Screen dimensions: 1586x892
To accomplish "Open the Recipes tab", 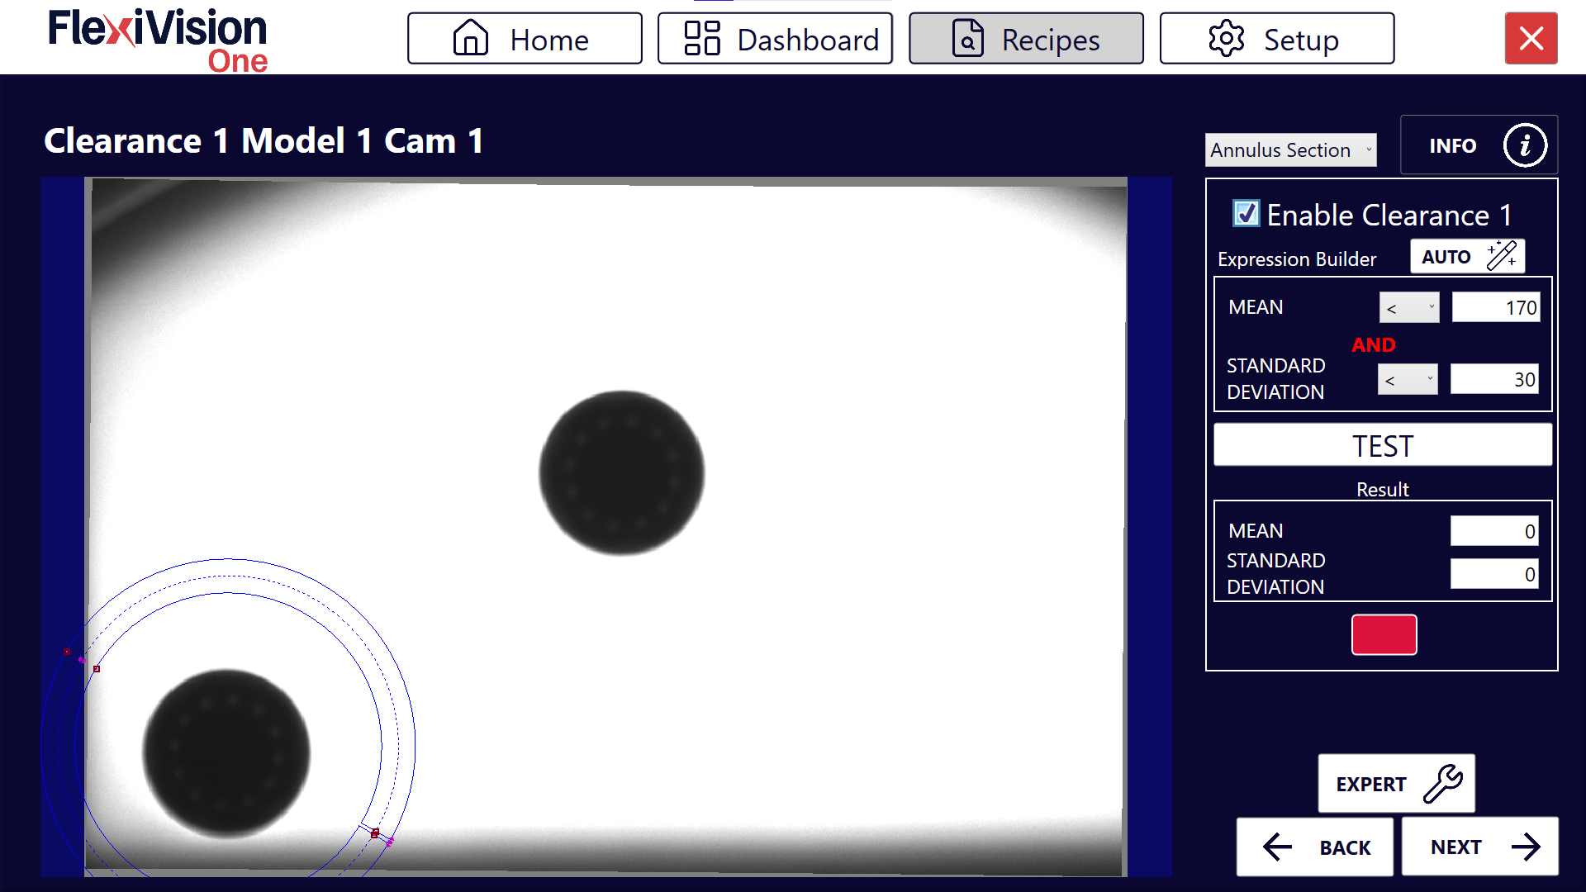I will coord(1026,39).
